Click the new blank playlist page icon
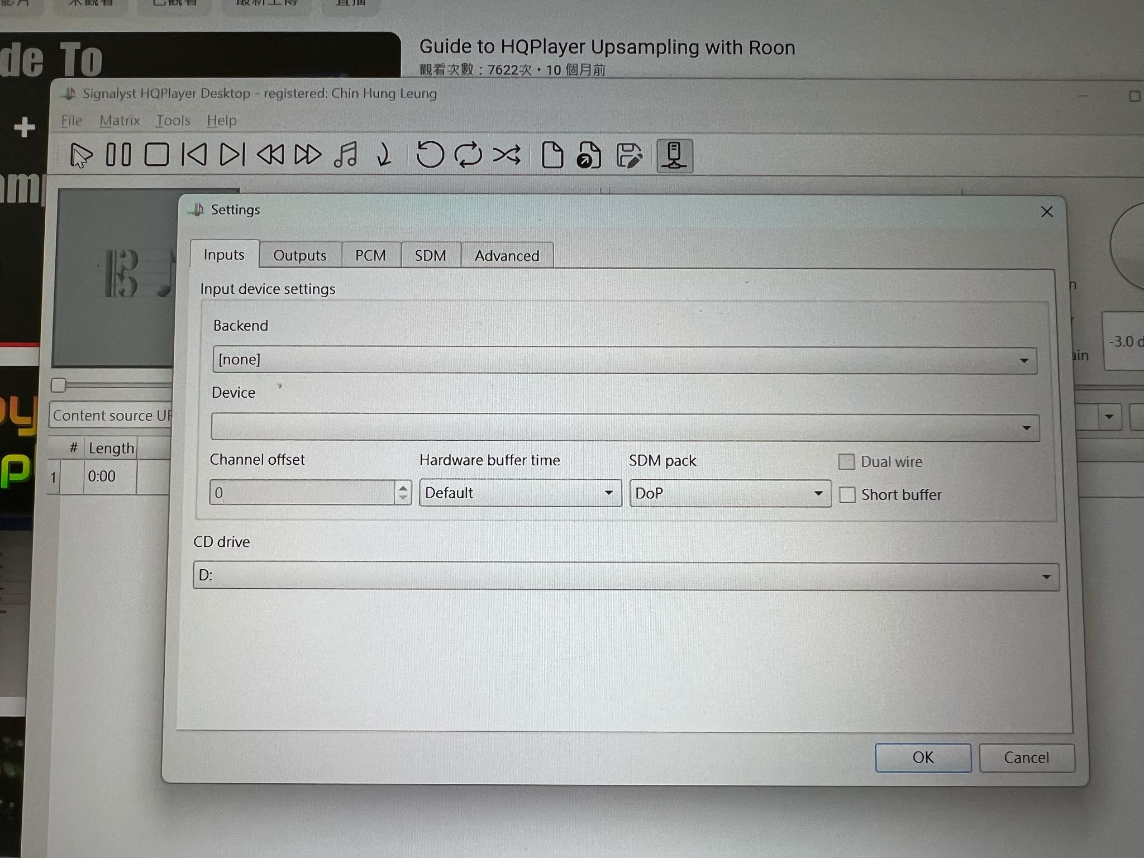 (552, 155)
